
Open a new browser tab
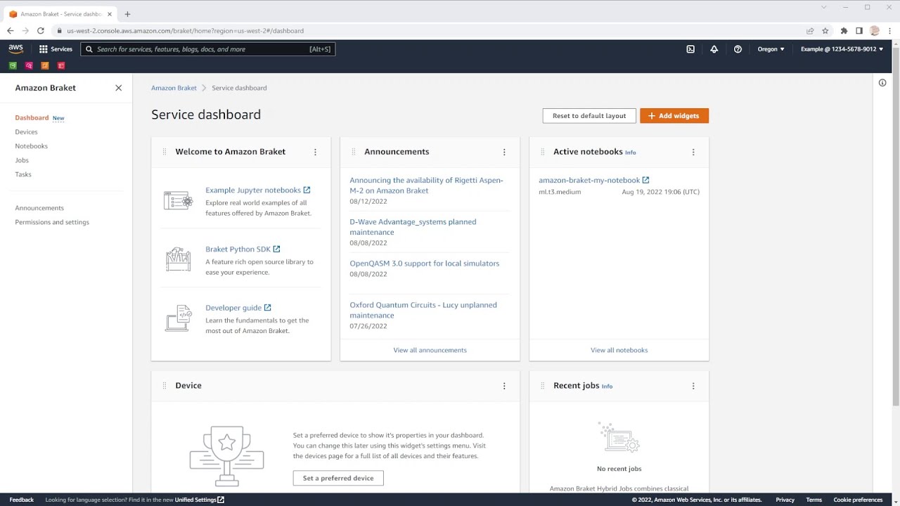127,14
